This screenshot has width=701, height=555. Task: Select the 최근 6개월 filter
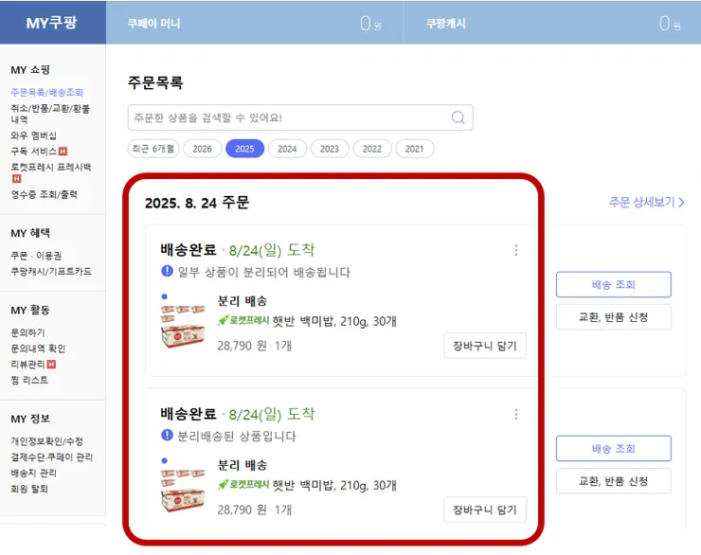[153, 149]
